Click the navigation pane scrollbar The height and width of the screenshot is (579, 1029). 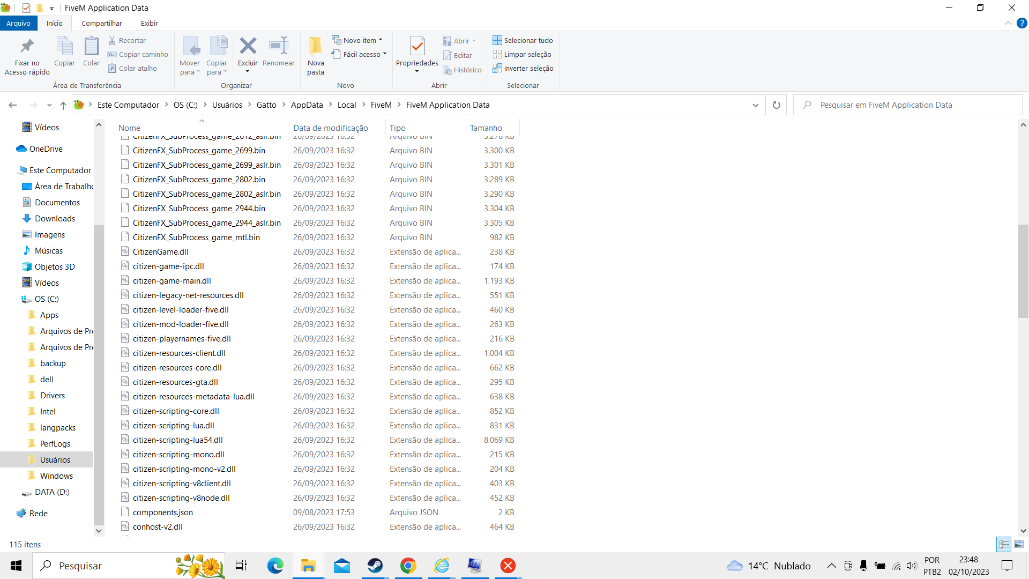99,374
